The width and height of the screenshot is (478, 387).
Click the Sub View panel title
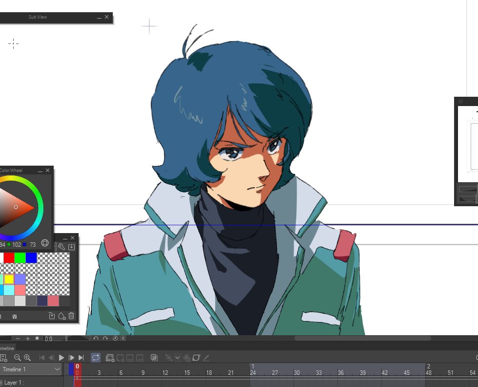coord(38,17)
